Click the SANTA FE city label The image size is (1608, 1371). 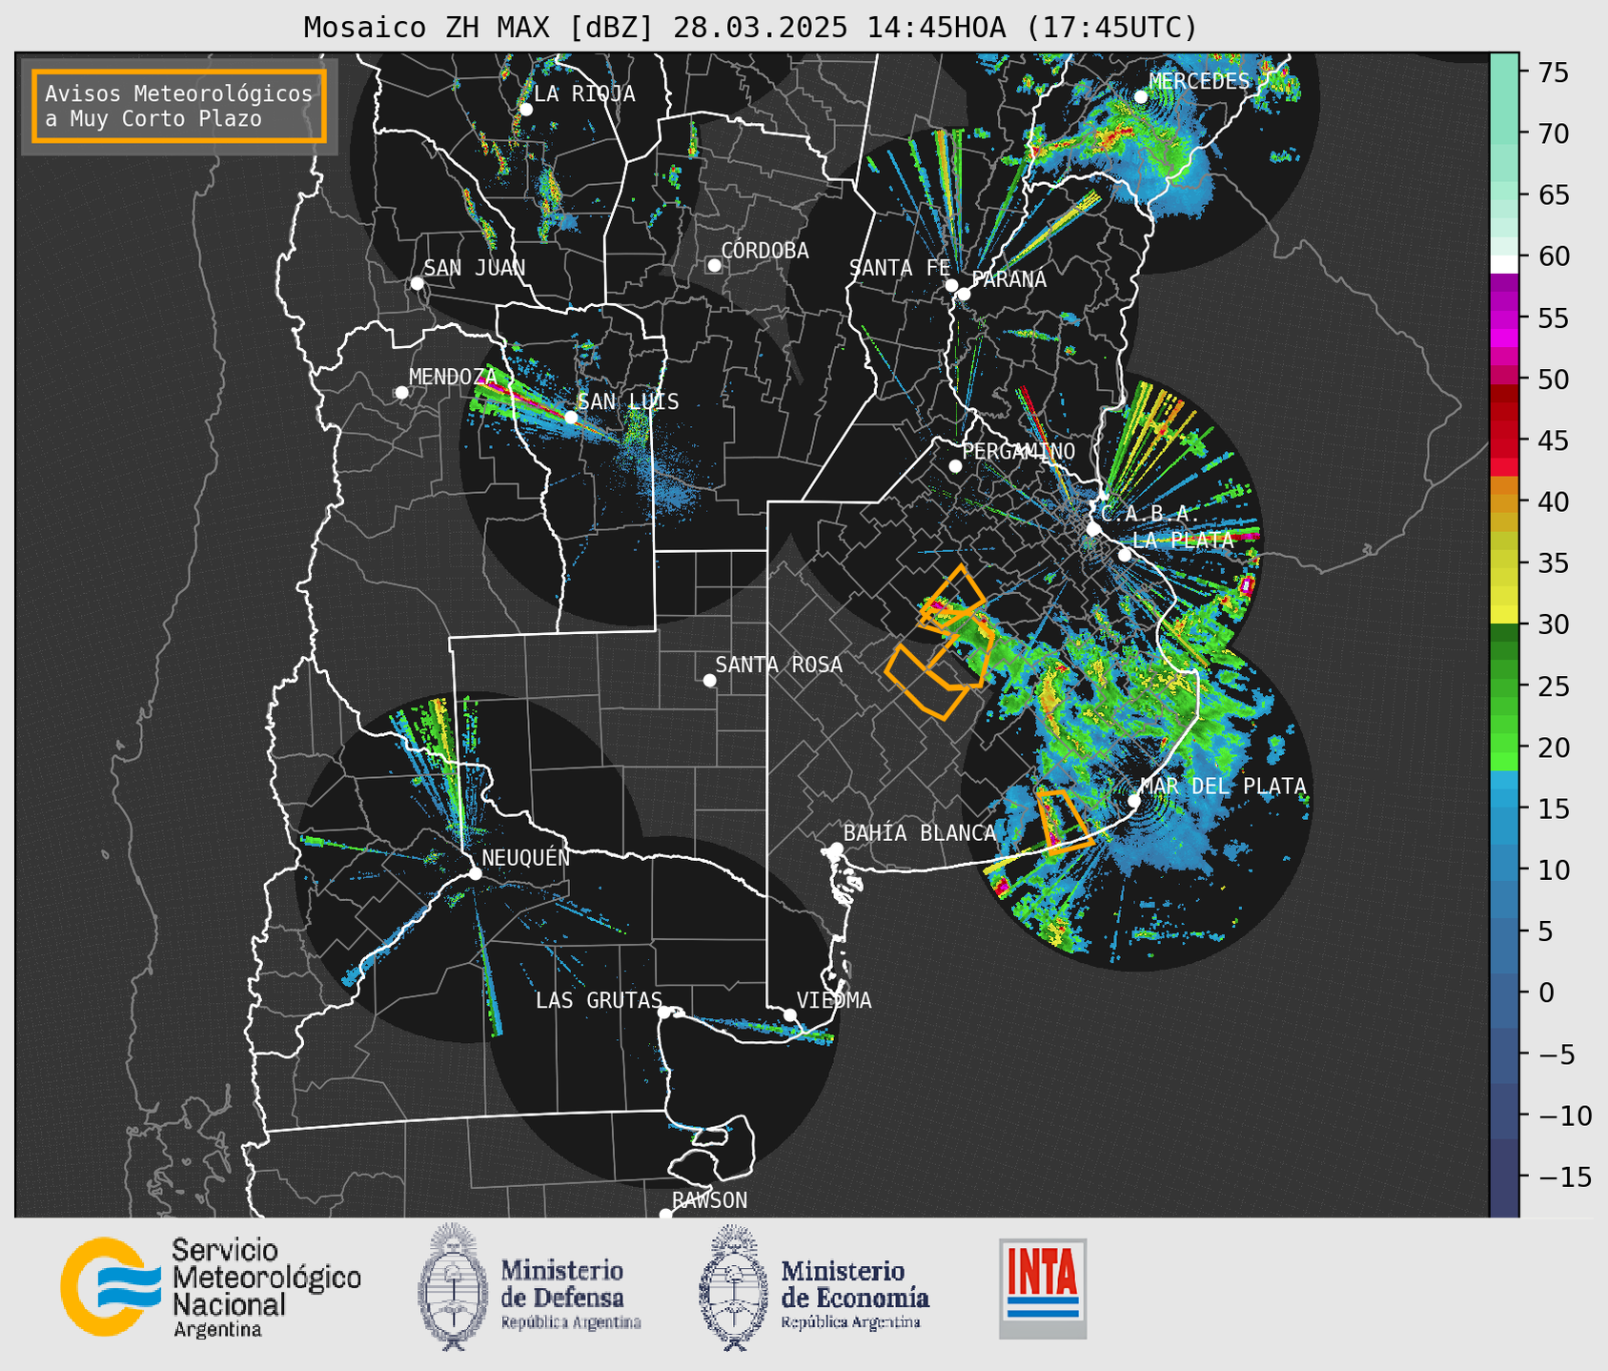[899, 268]
